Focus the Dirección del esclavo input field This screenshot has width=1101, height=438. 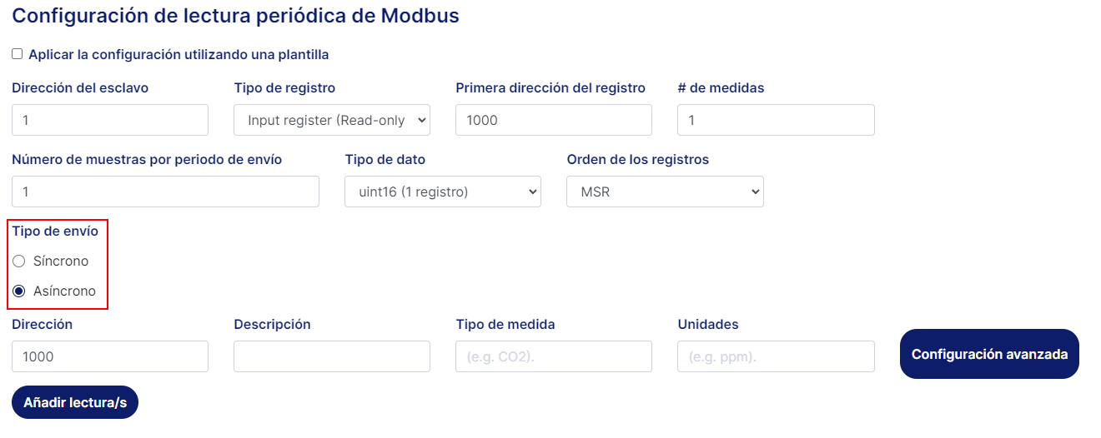pos(109,120)
